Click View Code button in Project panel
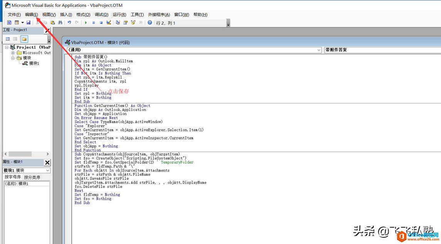 (8, 39)
